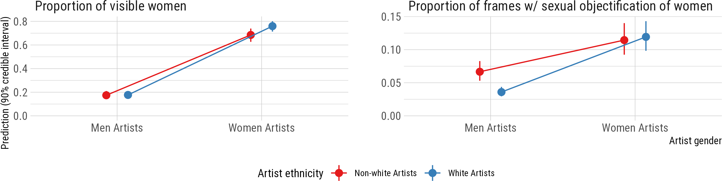This screenshot has width=722, height=181.
Task: Click red Women Artists point in left chart
Action: (251, 35)
